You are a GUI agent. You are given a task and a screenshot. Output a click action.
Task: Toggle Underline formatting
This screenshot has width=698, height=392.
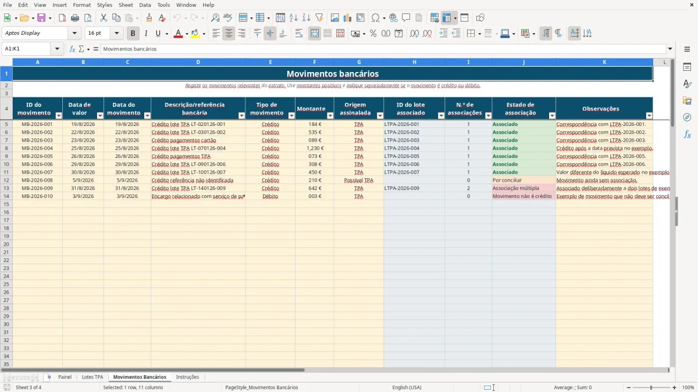158,34
